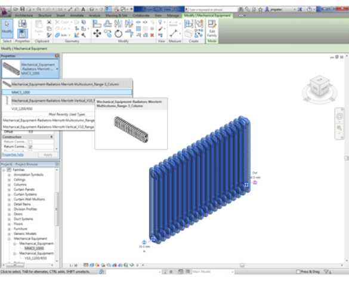Open the type selector dropdown arrow
This screenshot has height=281, width=349.
tap(57, 69)
